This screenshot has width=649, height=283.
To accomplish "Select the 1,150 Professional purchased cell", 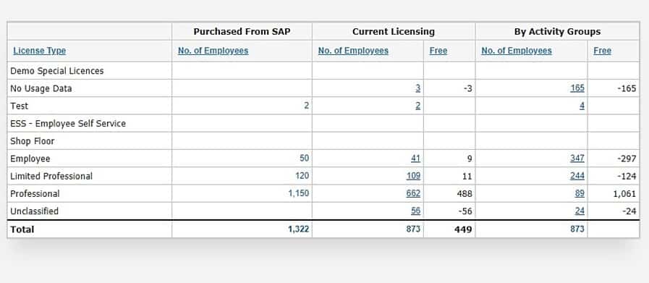I will tap(298, 193).
